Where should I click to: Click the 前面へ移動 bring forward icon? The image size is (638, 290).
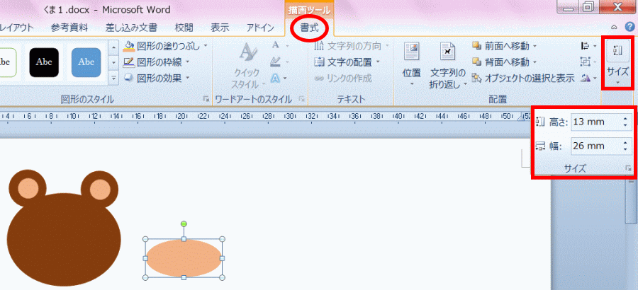pos(477,46)
